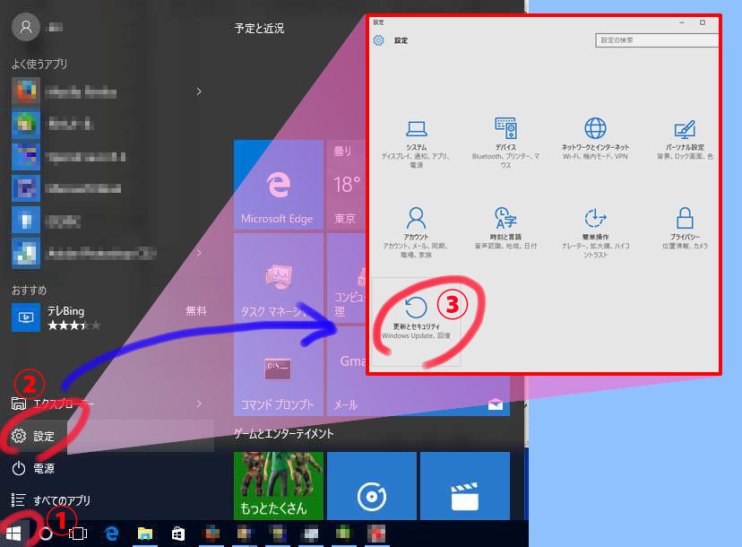The width and height of the screenshot is (742, 547).
Task: Open the Store icon on taskbar
Action: [x=178, y=533]
